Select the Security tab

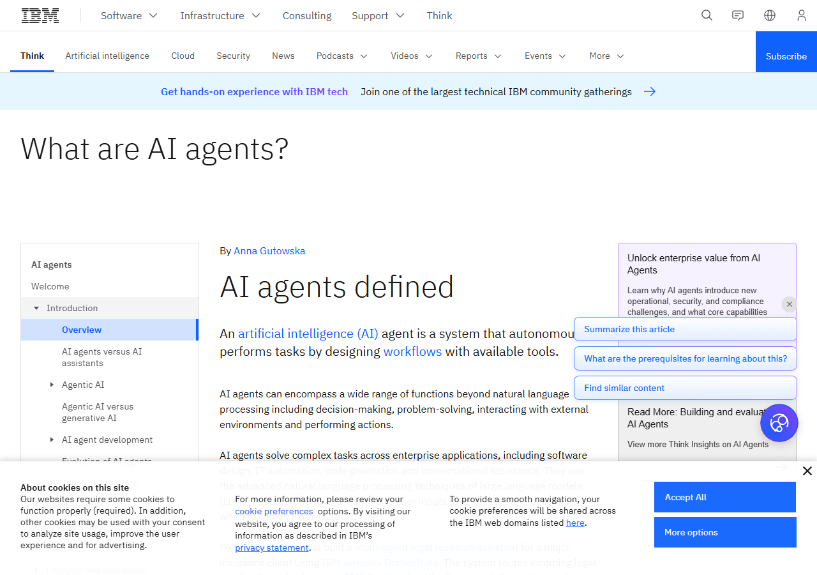pos(233,56)
